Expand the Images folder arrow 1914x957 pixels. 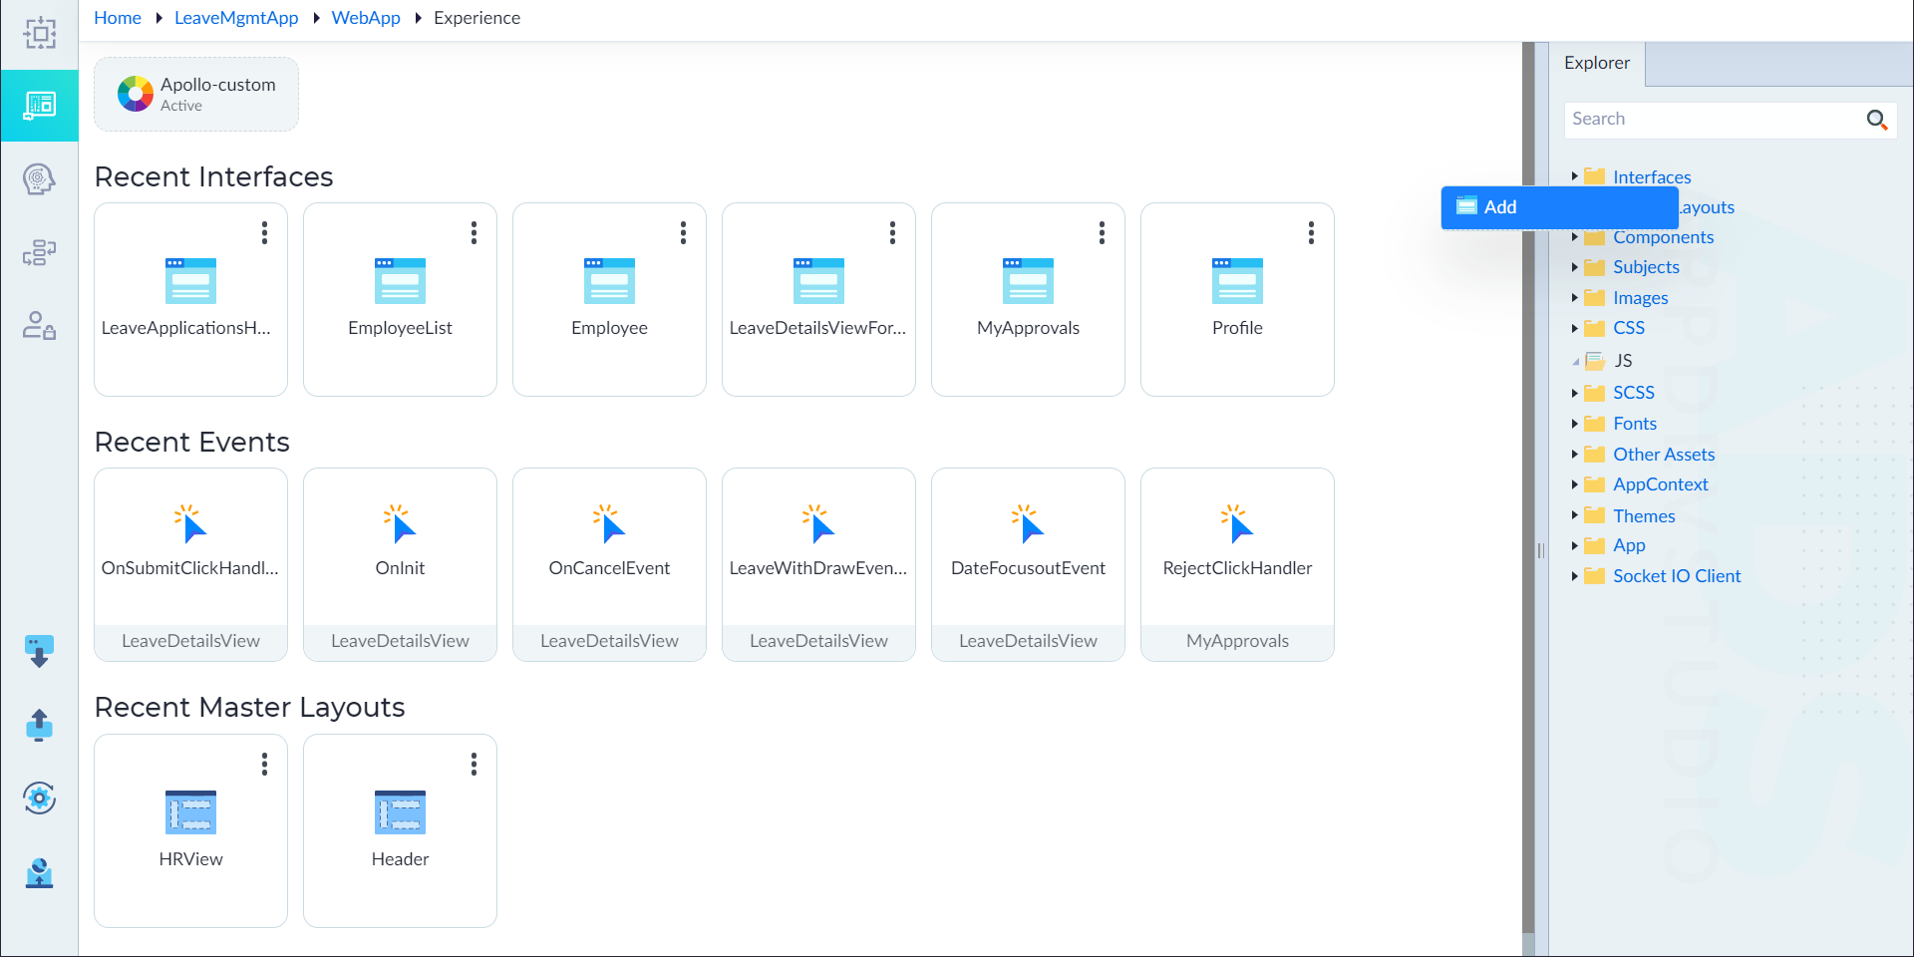click(x=1574, y=298)
